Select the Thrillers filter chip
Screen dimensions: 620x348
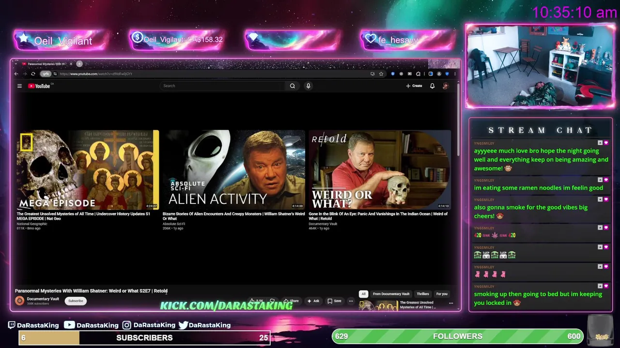(423, 294)
